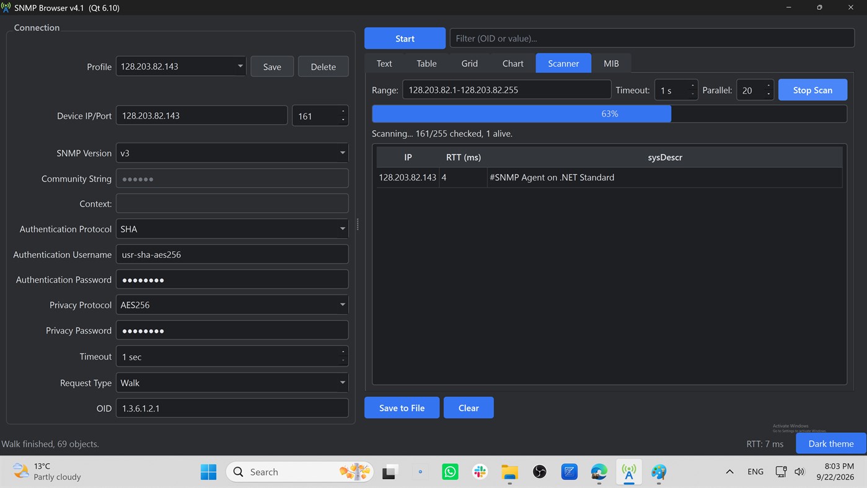Click the Start button
867x488 pixels.
click(x=405, y=38)
